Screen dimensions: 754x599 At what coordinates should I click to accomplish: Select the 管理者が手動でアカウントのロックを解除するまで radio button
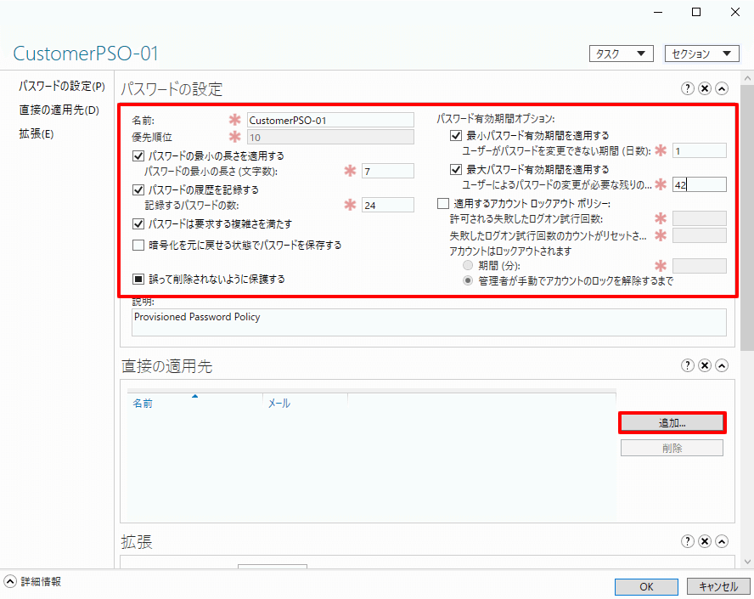pos(468,280)
